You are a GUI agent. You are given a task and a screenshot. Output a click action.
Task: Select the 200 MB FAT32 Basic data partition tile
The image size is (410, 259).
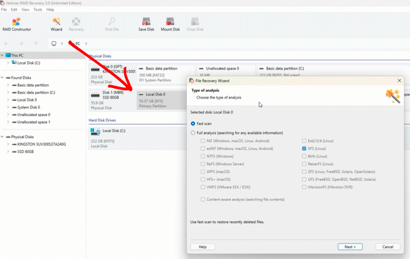click(166, 74)
